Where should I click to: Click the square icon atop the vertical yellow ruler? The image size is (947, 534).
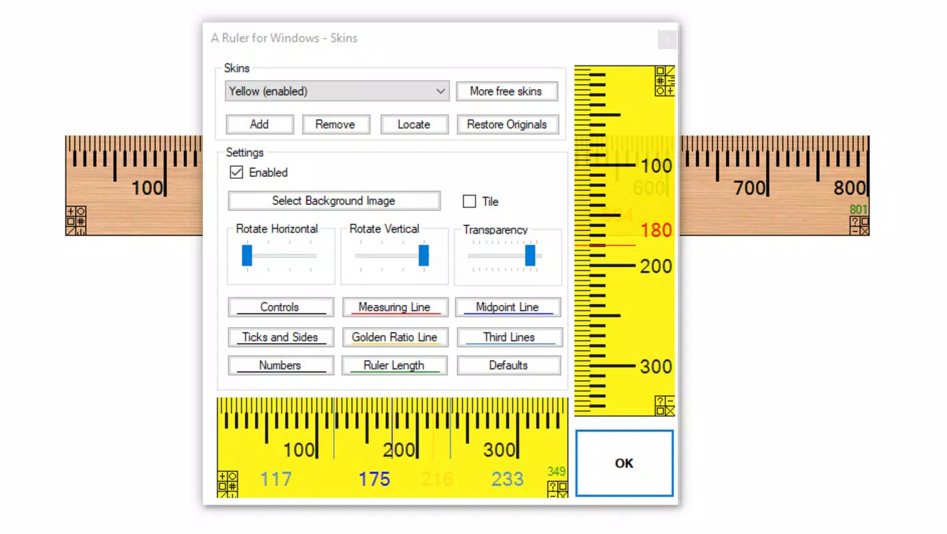point(660,71)
